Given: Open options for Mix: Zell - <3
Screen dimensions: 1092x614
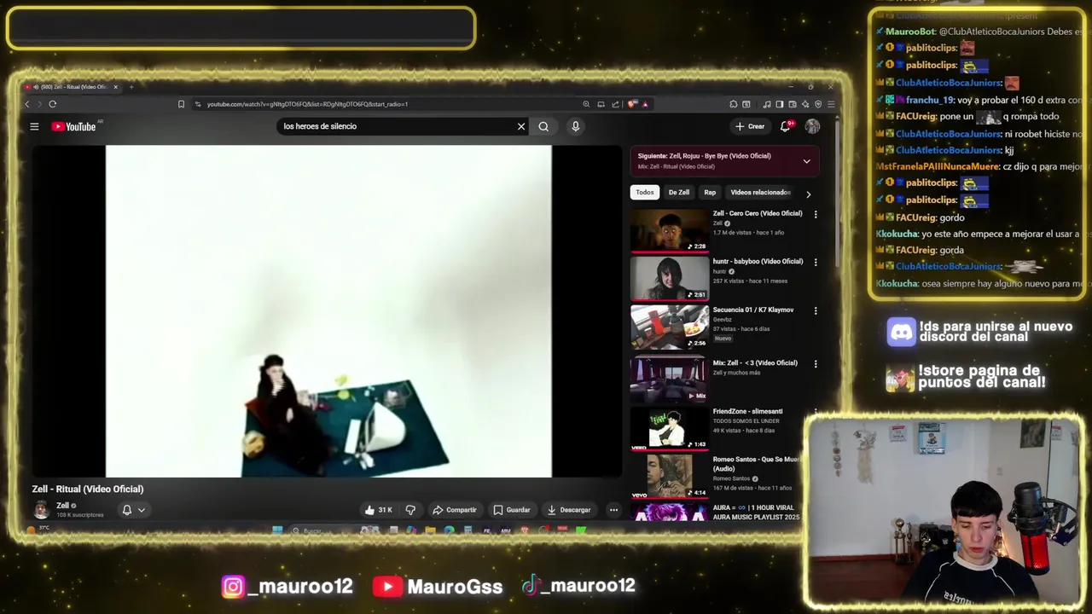Looking at the screenshot, I should coord(816,363).
